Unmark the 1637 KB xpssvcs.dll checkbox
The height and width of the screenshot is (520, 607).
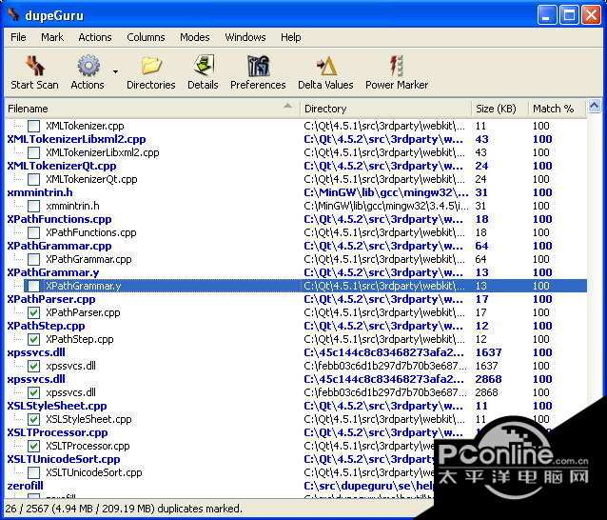pyautogui.click(x=34, y=366)
